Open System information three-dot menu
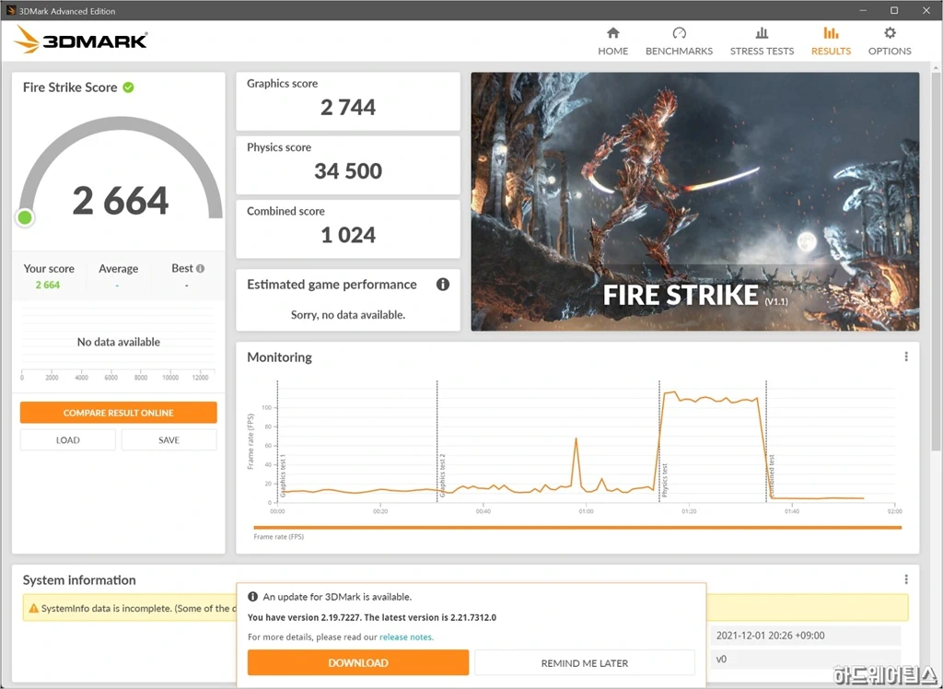 906,579
